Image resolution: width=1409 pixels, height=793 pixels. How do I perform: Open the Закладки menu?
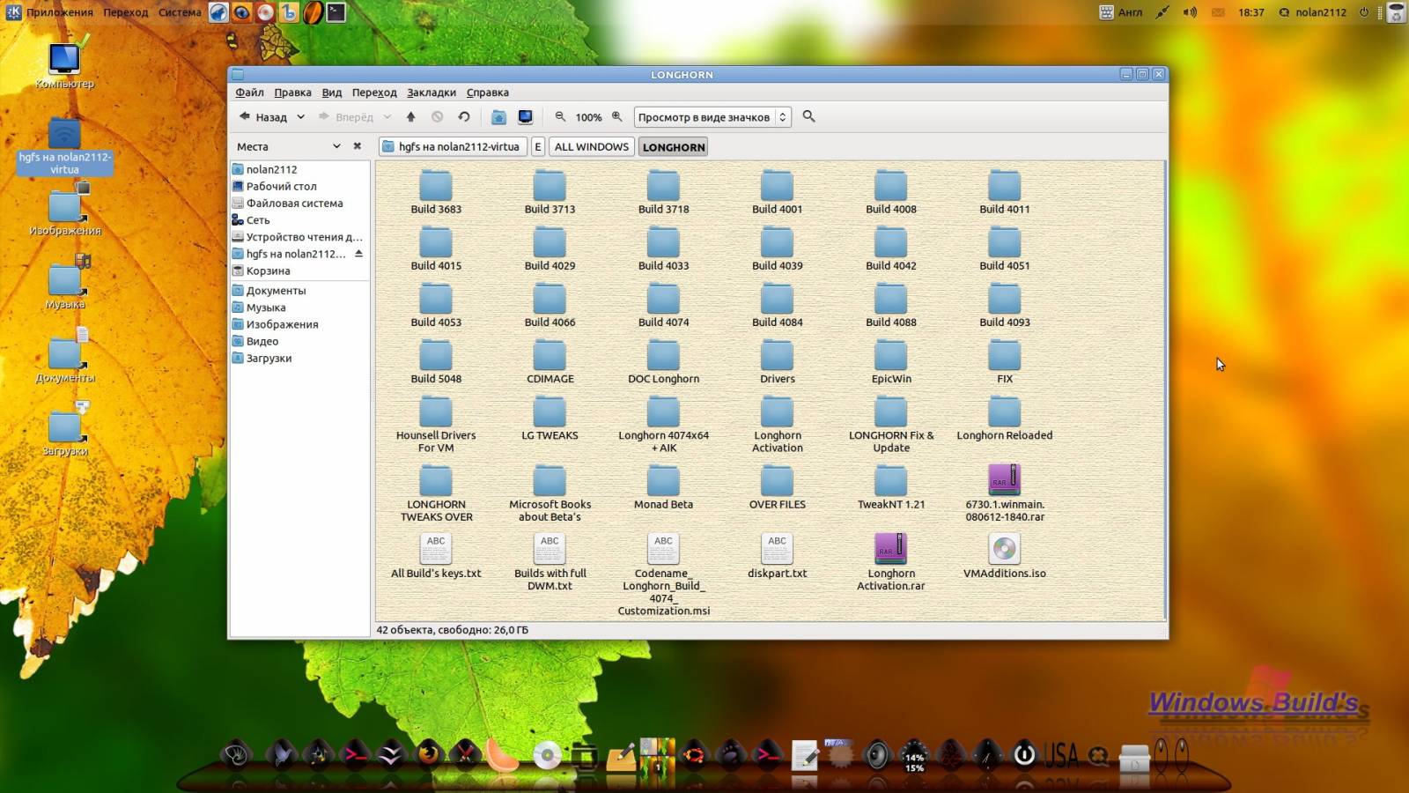tap(432, 93)
